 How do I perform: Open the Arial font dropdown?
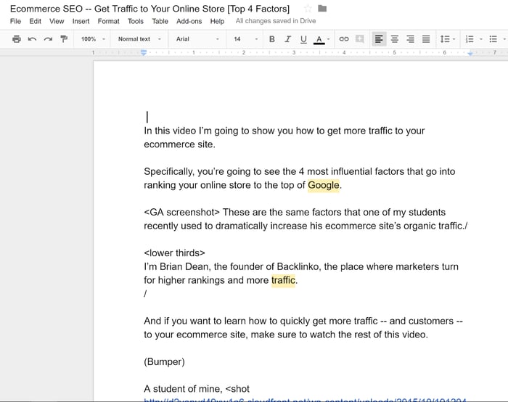click(x=197, y=39)
